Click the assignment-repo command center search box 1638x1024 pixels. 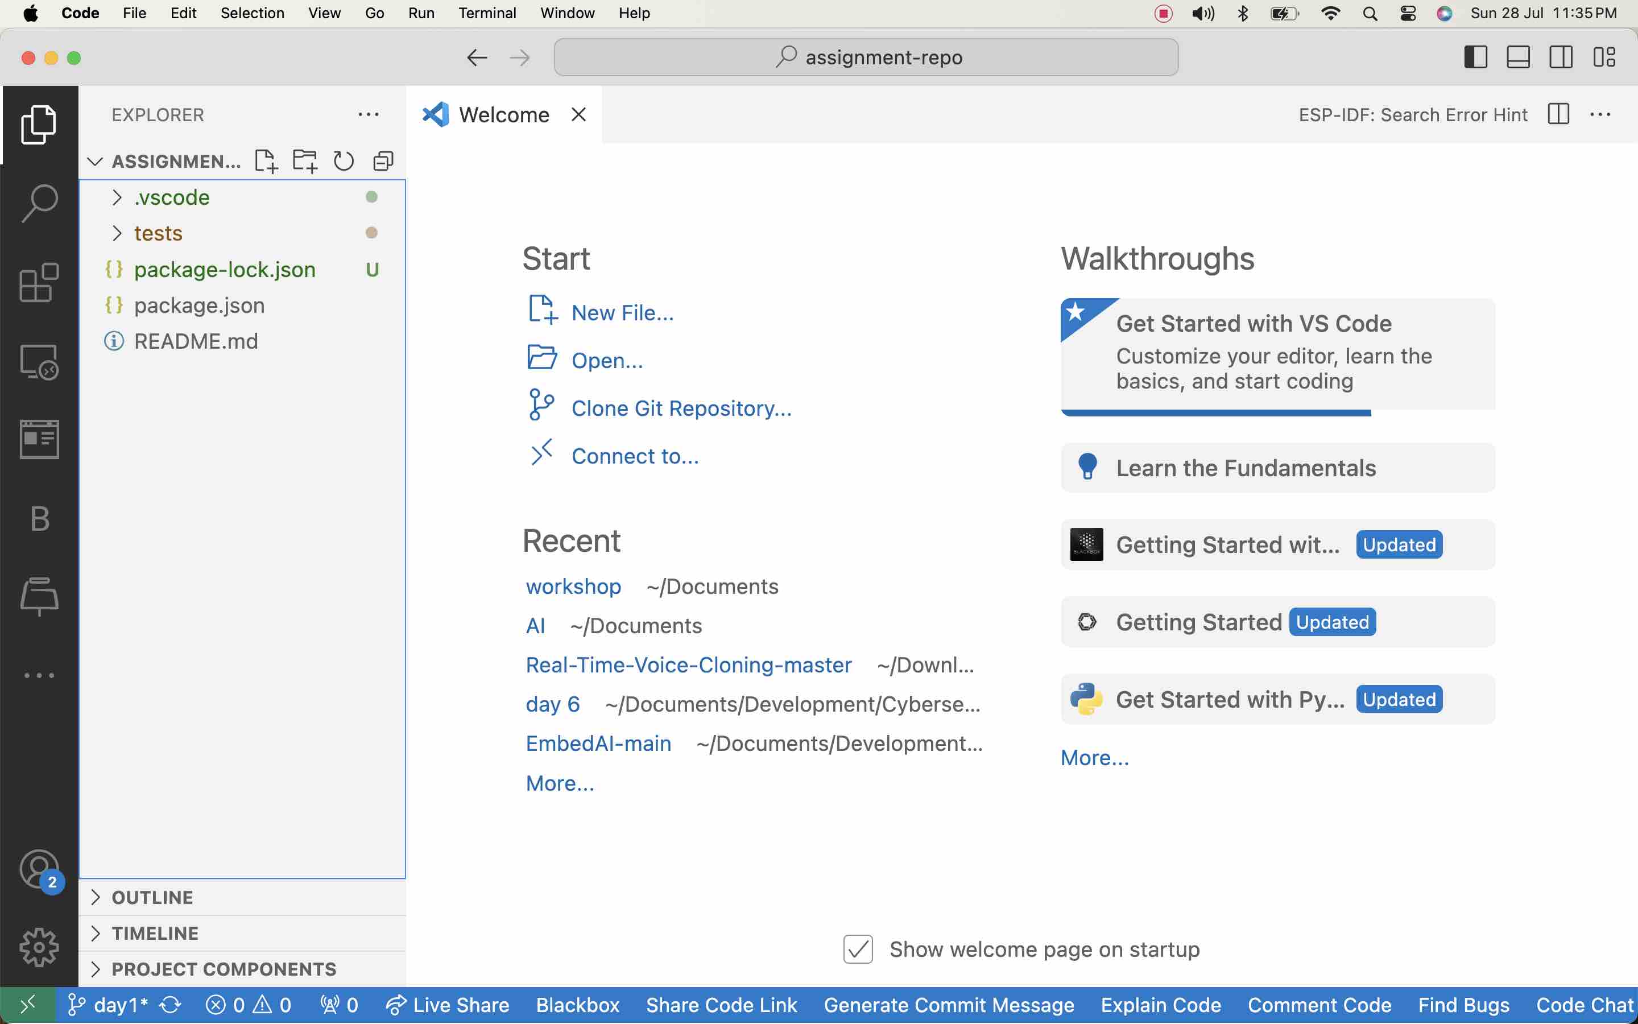point(866,57)
